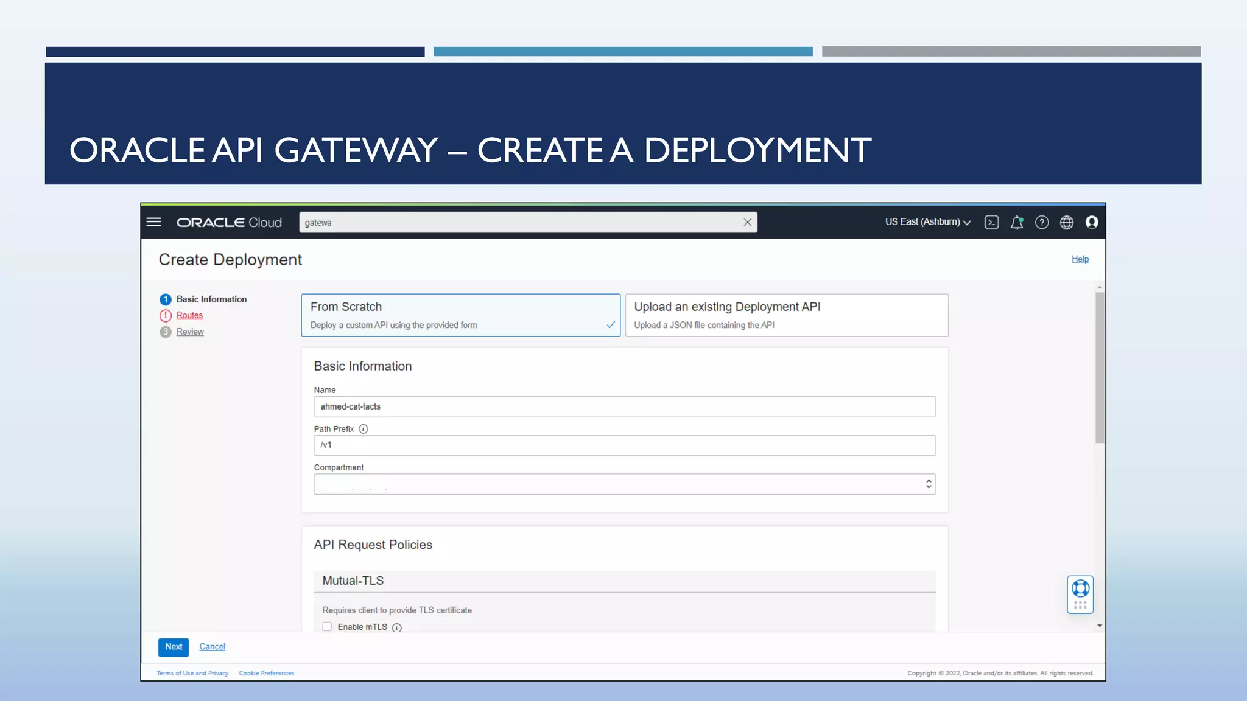Open Cookie Preferences link
1247x701 pixels.
pyautogui.click(x=267, y=673)
